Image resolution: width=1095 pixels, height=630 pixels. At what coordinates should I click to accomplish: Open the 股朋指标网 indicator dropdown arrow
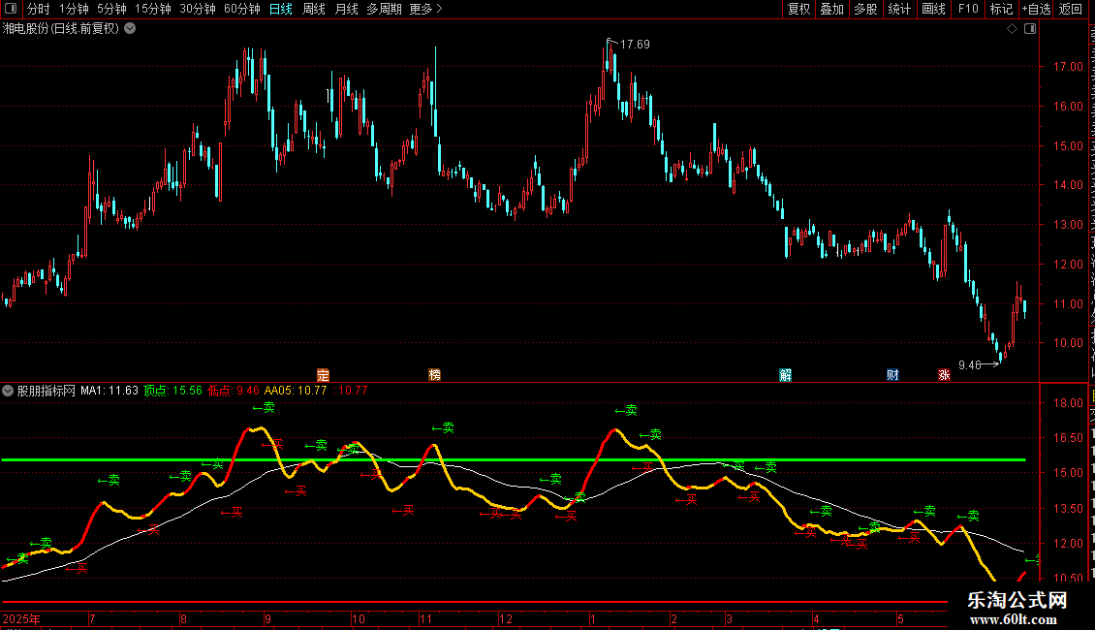point(8,391)
